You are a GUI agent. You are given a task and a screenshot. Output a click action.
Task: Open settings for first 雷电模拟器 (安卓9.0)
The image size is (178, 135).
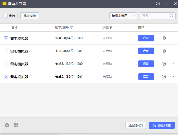coord(164,38)
